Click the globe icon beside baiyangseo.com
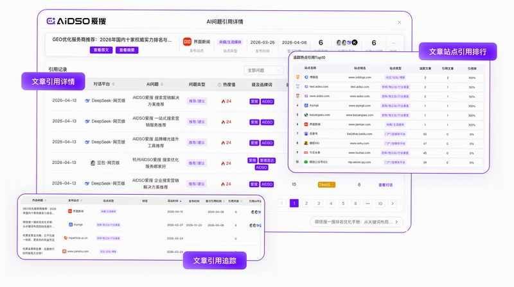 point(306,115)
